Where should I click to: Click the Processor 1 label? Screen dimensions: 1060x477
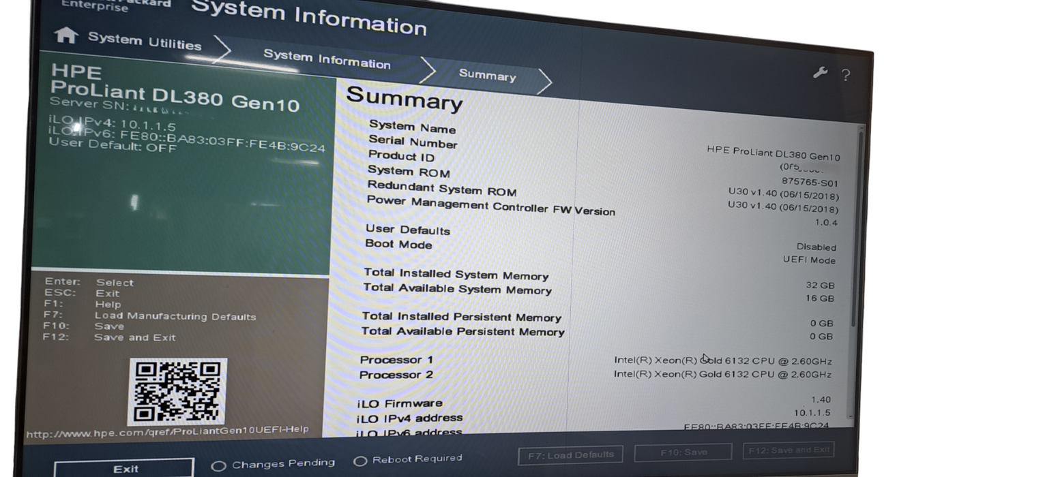[396, 360]
